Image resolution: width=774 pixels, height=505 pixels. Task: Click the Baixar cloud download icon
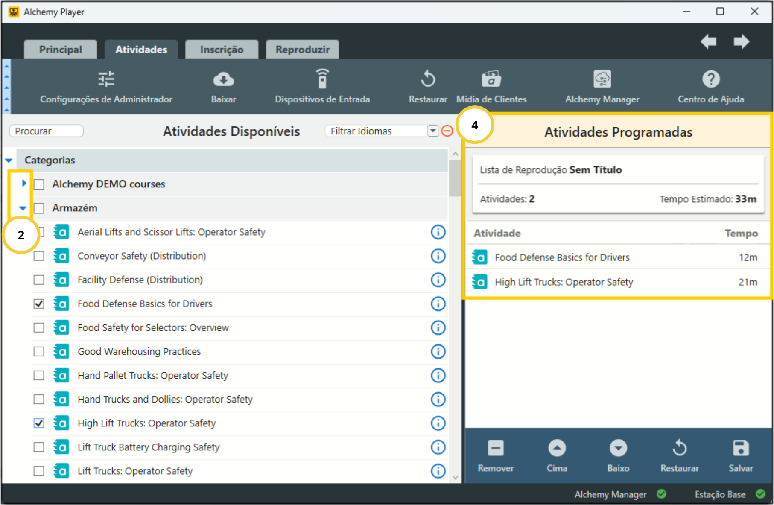[223, 79]
